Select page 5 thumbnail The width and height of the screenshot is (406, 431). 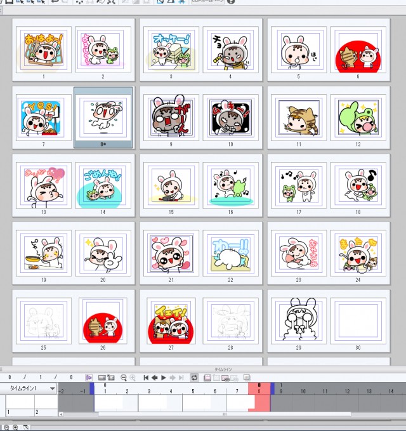coord(299,50)
